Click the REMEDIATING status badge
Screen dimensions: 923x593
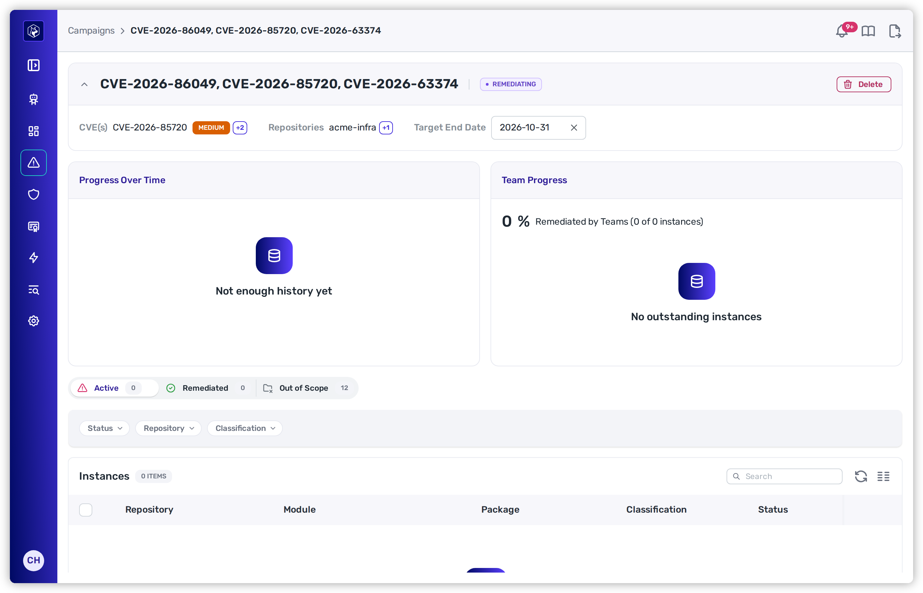510,84
